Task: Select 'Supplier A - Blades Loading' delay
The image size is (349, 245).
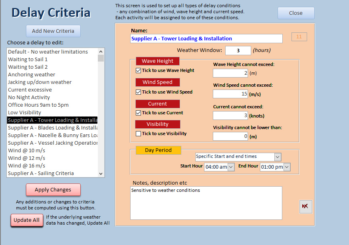Action: (52, 127)
